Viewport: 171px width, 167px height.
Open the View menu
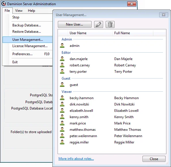[19, 11]
